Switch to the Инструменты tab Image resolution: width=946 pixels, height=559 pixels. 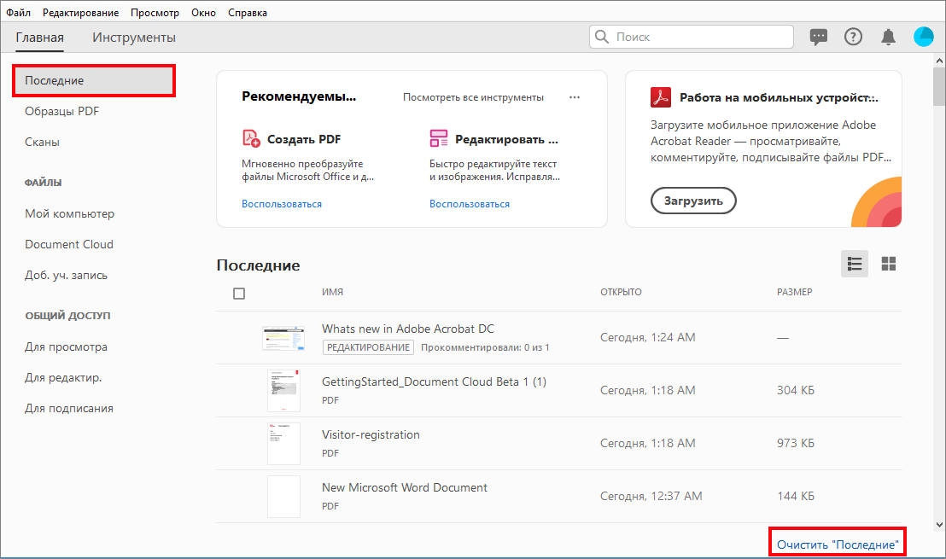coord(134,38)
